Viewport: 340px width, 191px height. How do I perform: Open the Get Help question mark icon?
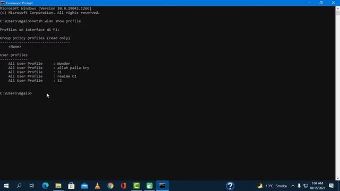point(230,186)
